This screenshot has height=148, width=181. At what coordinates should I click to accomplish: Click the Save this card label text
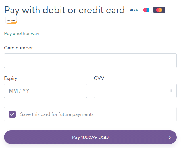[x=57, y=114]
